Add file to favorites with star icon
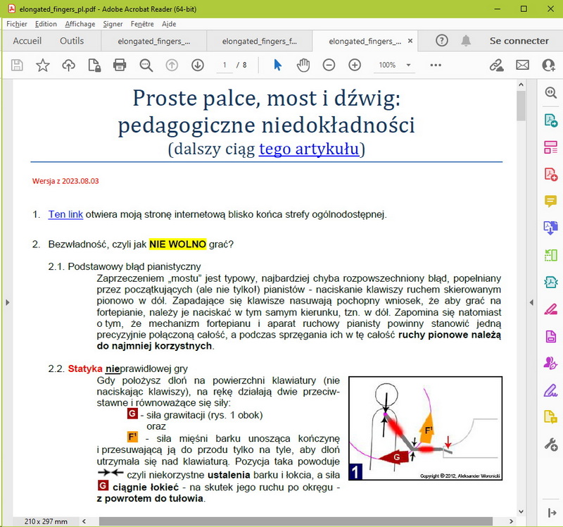Viewport: 563px width, 527px height. pos(43,65)
